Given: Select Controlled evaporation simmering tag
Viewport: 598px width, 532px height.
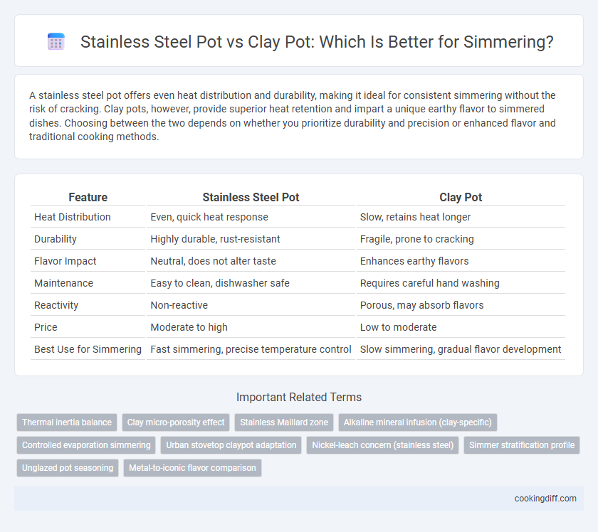Looking at the screenshot, I should pyautogui.click(x=86, y=445).
